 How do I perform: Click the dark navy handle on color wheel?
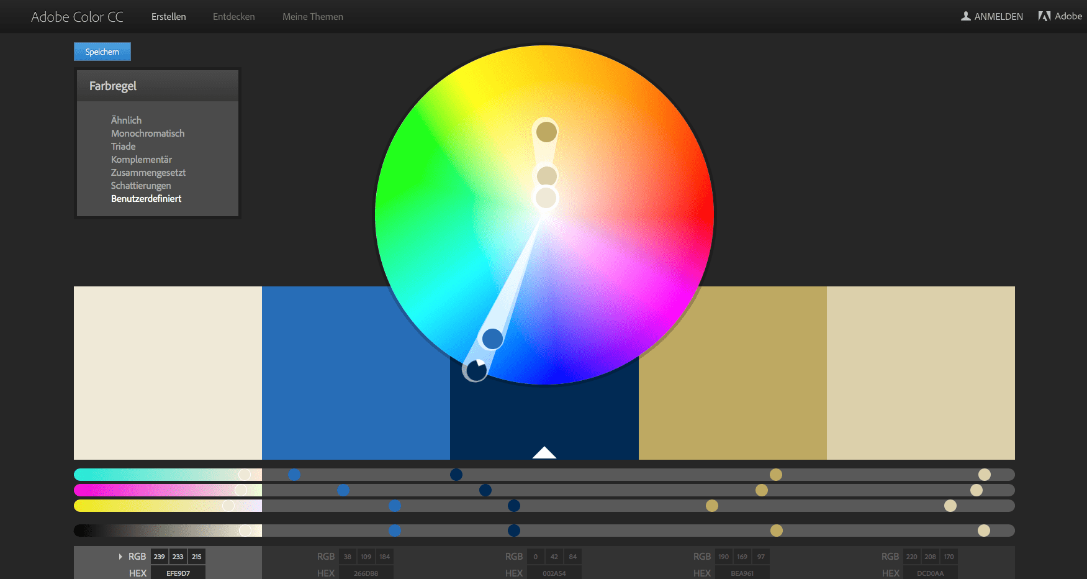(x=476, y=370)
